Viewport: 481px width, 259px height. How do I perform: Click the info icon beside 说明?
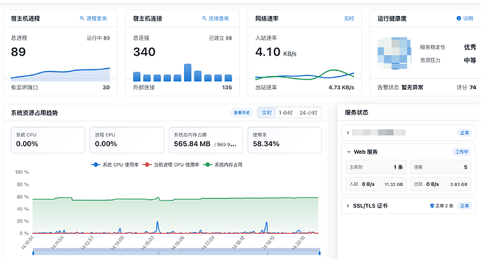pyautogui.click(x=459, y=18)
